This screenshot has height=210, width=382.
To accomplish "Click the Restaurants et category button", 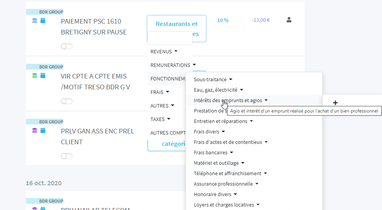I will click(x=177, y=24).
